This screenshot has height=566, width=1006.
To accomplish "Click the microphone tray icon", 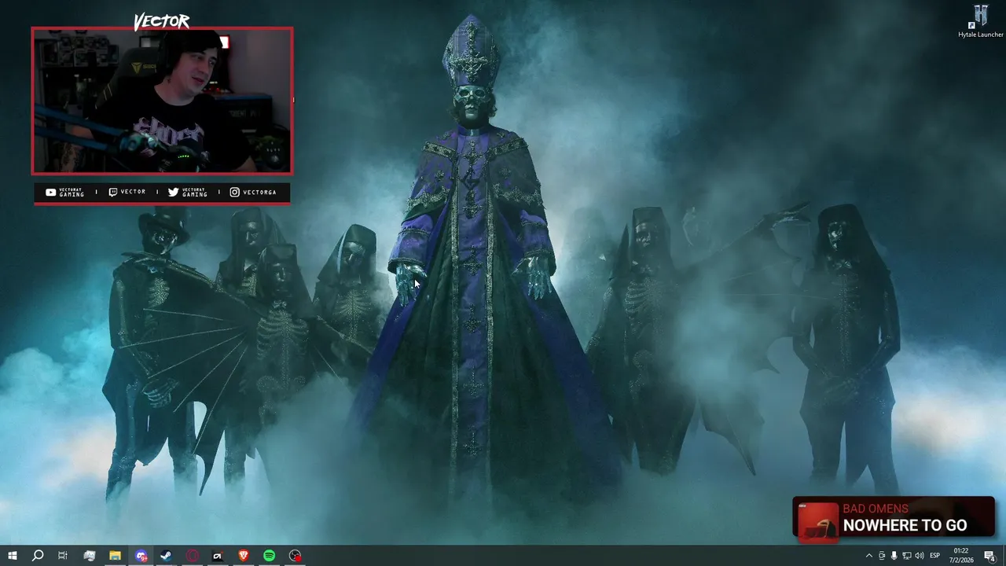I will (894, 556).
